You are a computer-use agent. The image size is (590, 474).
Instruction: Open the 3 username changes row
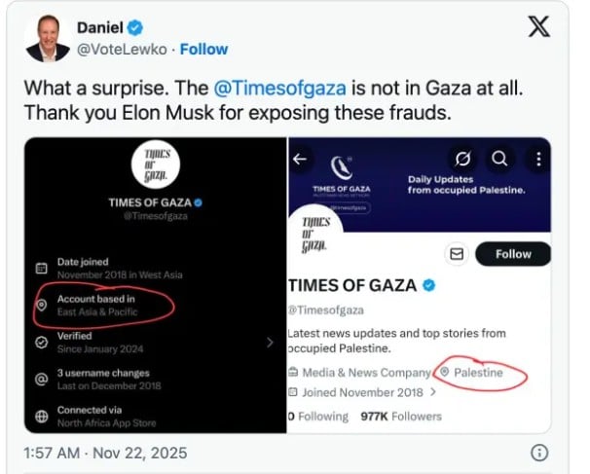(104, 380)
